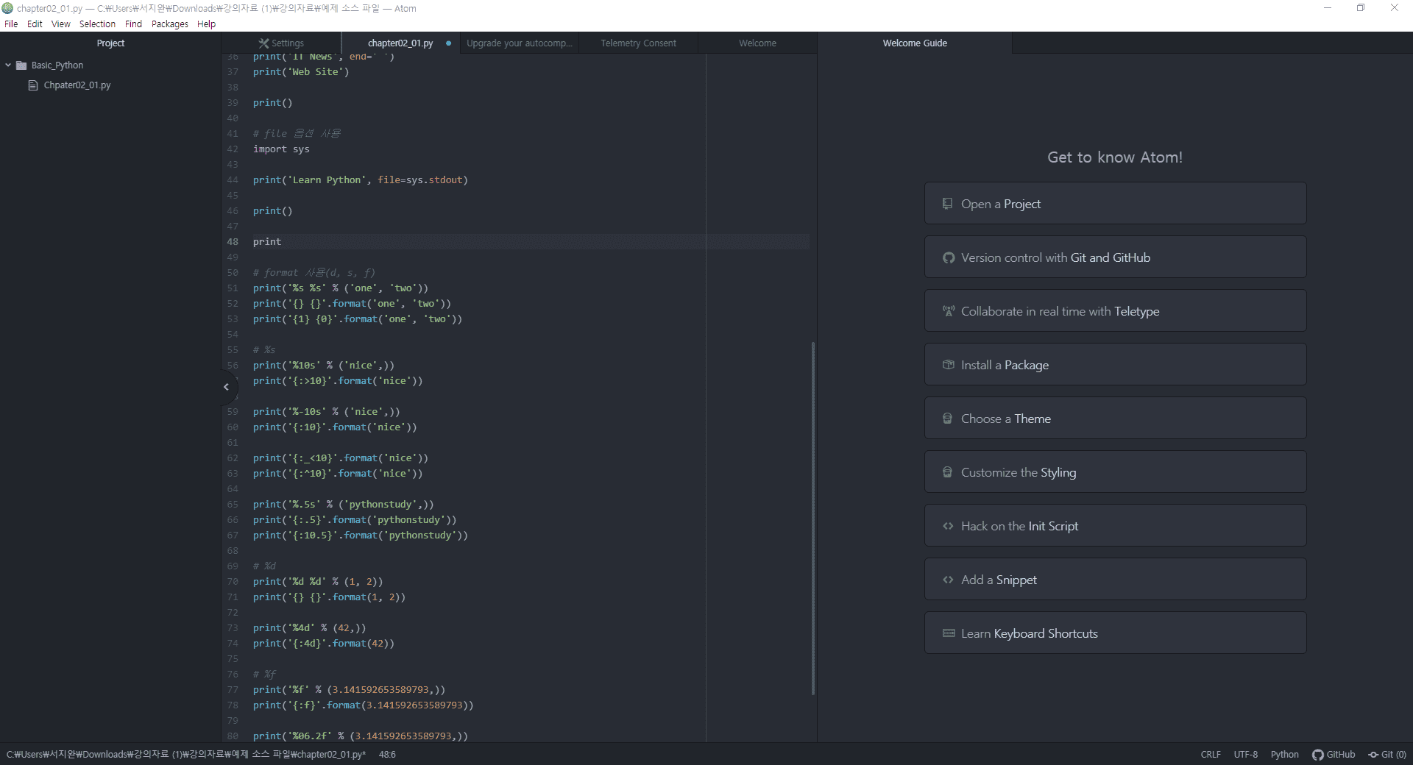Collapse the Project tree view using the left chevron
Viewport: 1413px width, 765px height.
(225, 386)
